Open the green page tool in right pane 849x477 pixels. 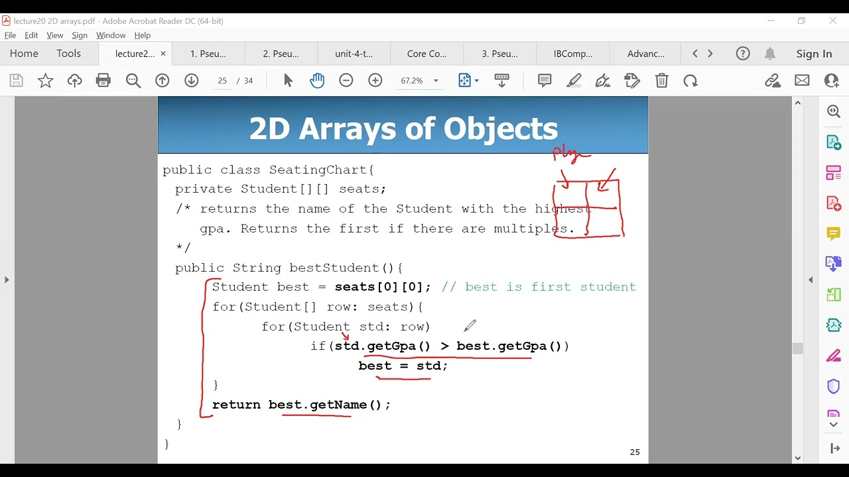(834, 294)
